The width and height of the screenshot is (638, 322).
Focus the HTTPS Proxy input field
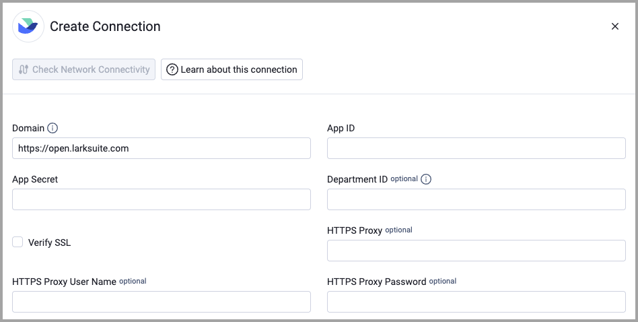(x=476, y=251)
